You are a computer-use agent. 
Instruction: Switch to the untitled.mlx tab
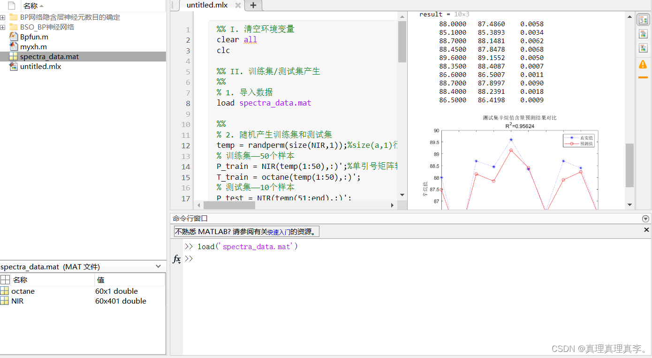coord(207,5)
